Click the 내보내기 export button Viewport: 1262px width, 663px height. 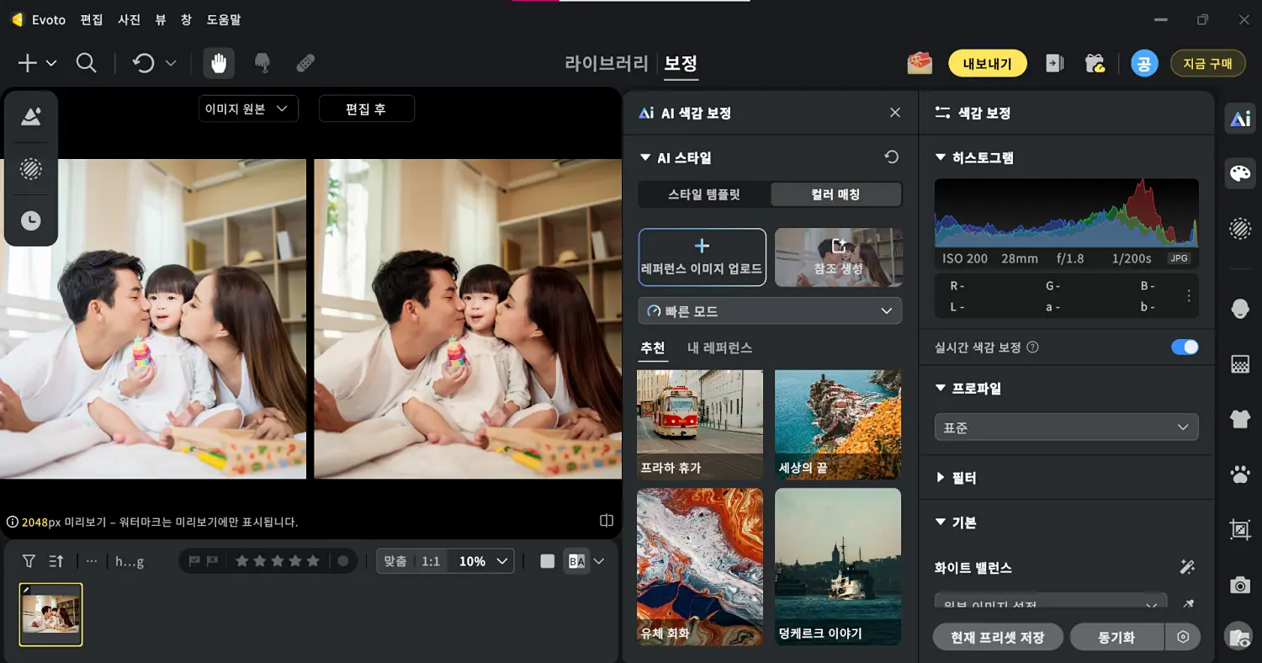(x=987, y=63)
